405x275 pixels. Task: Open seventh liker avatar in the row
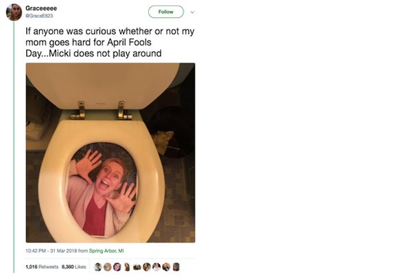157,267
